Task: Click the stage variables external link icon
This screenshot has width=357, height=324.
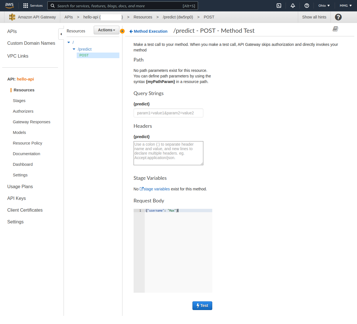Action: pyautogui.click(x=141, y=189)
